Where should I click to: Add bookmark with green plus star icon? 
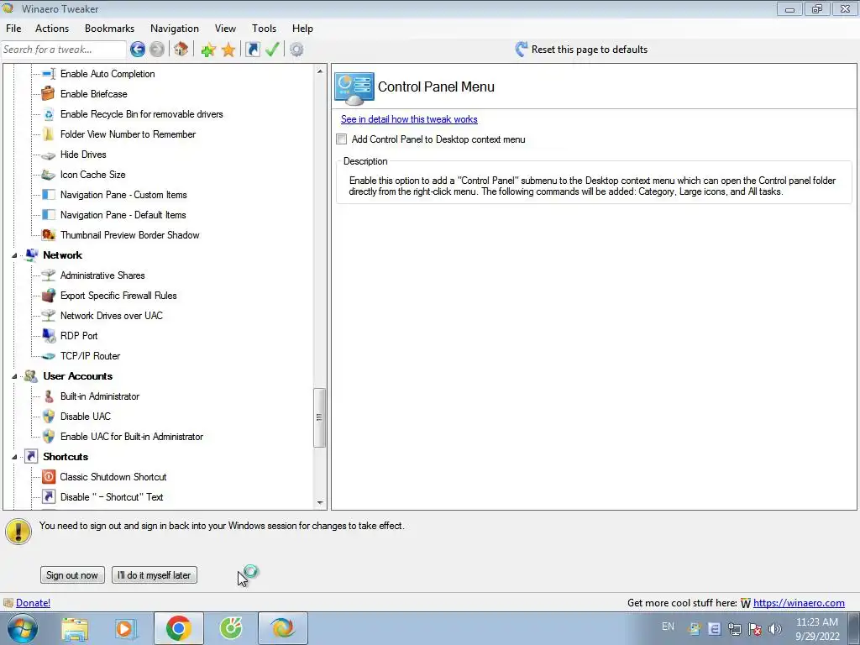pyautogui.click(x=208, y=50)
